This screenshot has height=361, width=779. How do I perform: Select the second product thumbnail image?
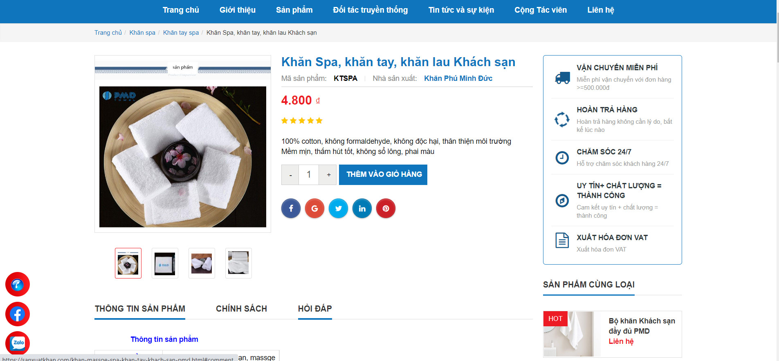point(165,263)
